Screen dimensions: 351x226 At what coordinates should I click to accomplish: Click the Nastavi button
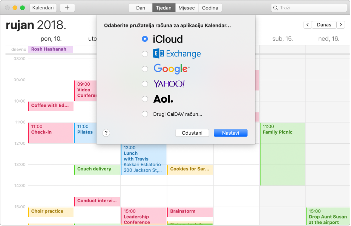(231, 133)
